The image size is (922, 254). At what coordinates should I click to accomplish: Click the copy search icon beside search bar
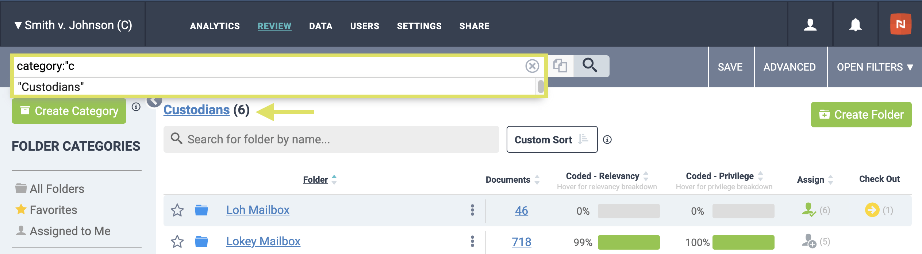tap(560, 66)
